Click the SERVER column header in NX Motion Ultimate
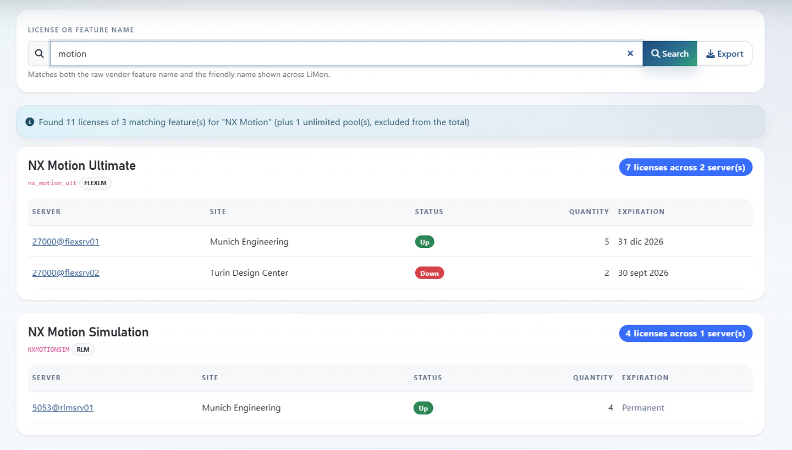Viewport: 792px width, 450px height. tap(47, 212)
